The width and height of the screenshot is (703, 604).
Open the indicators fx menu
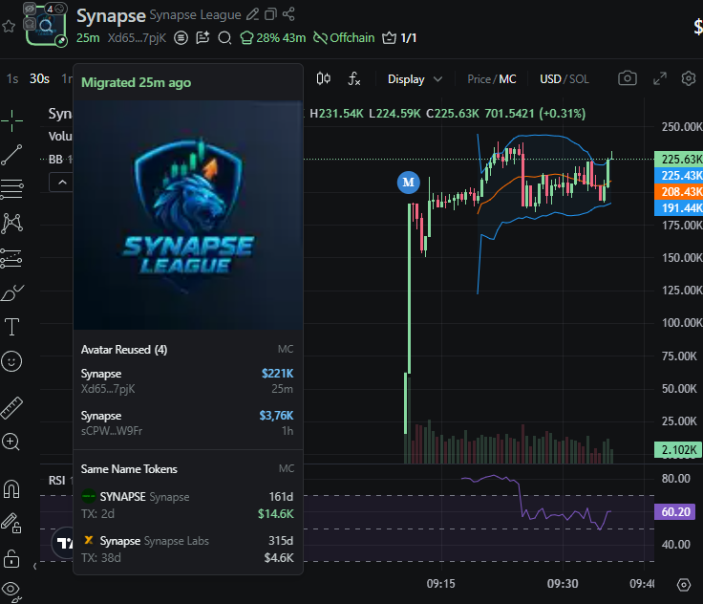[x=354, y=79]
